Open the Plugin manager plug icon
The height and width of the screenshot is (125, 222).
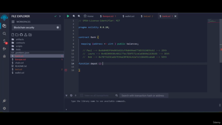coord(4,101)
